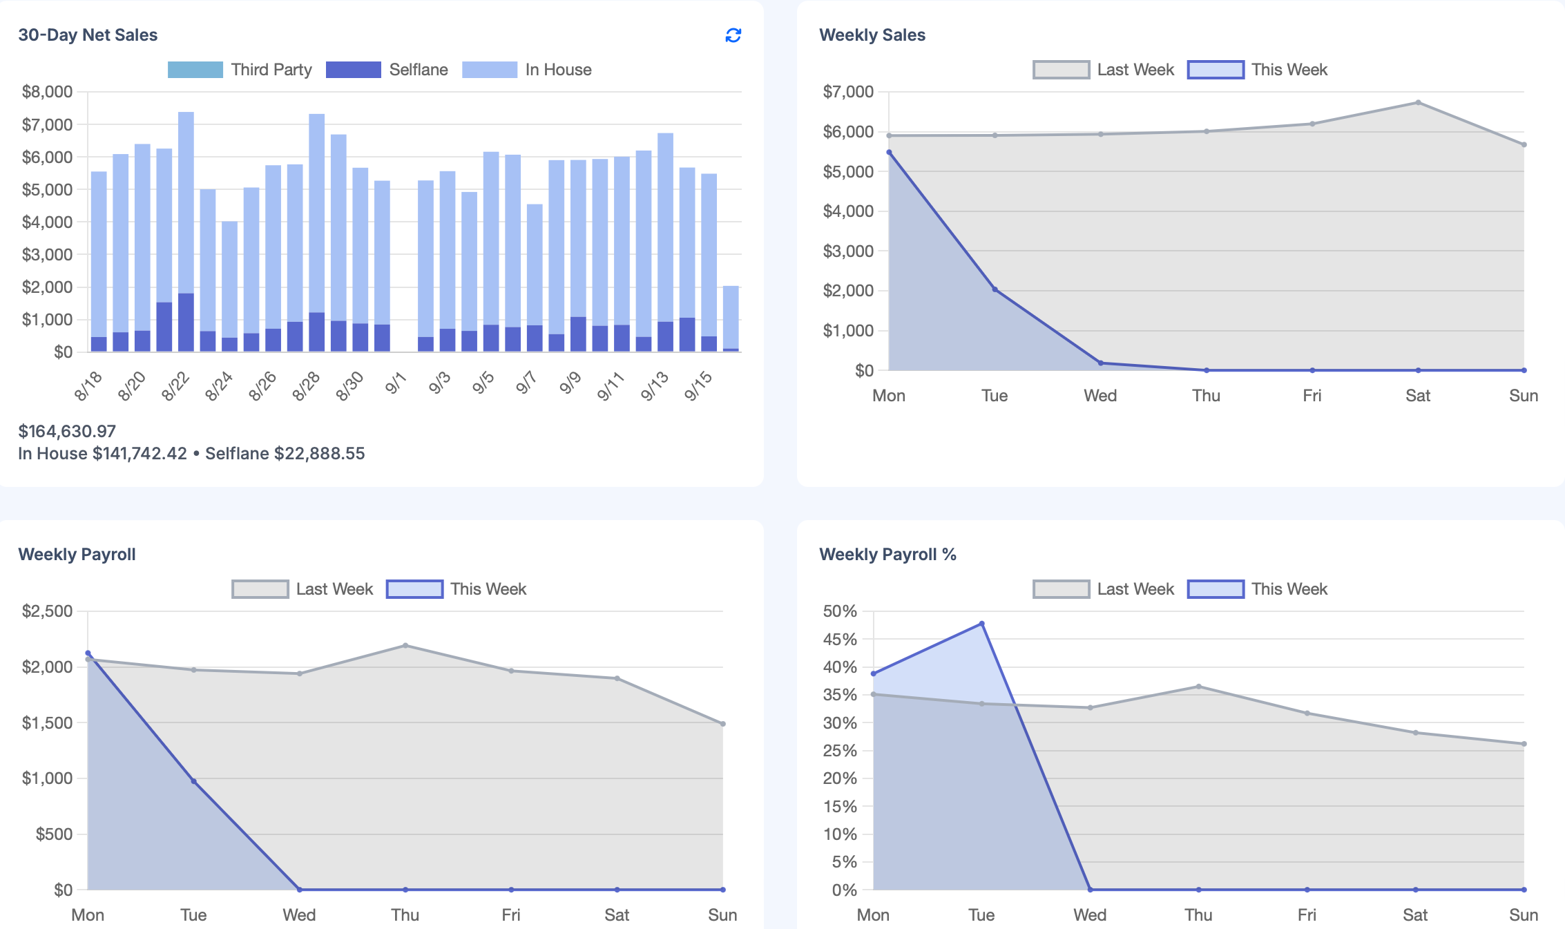
Task: Click Last Week's Thursday point on Weekly Payroll
Action: point(405,646)
